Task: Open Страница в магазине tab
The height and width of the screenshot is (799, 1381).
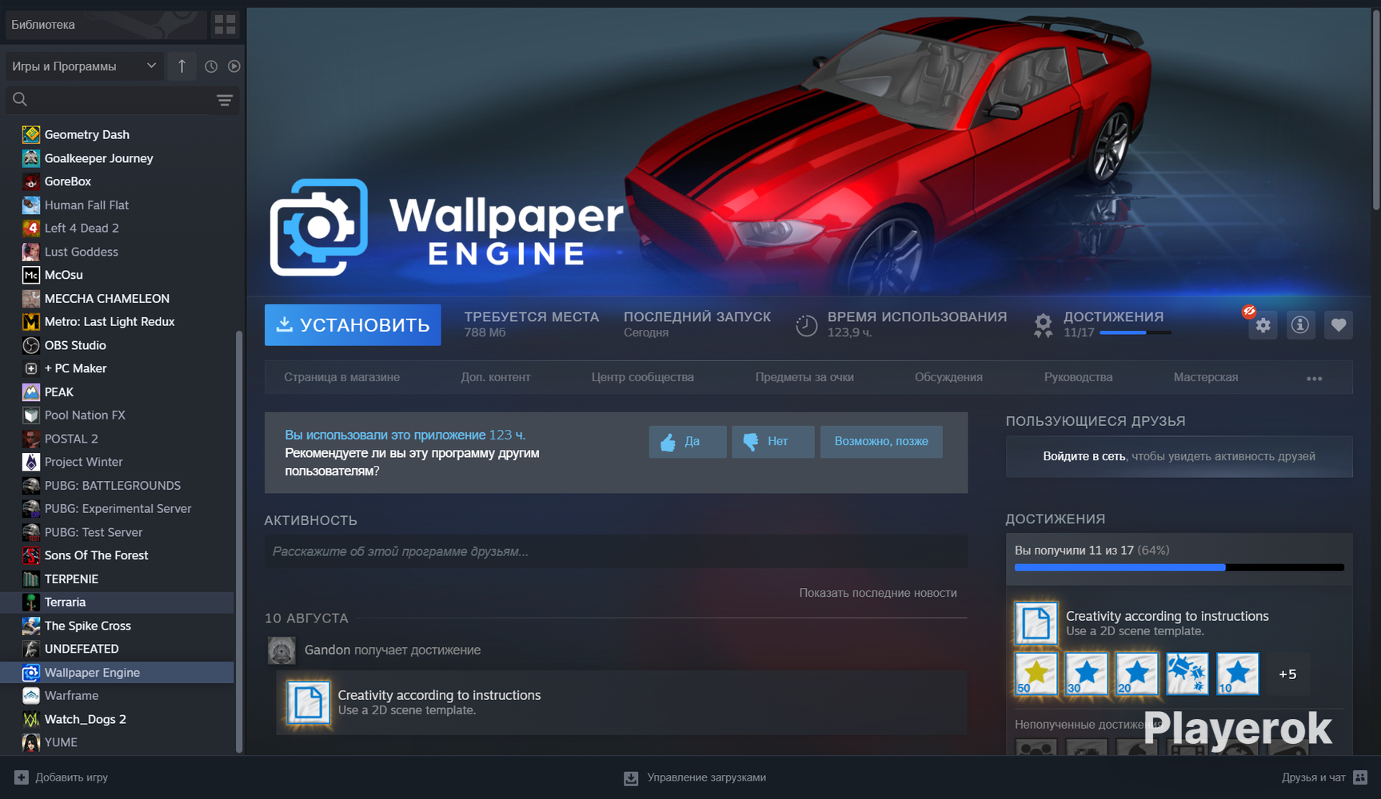Action: tap(342, 377)
